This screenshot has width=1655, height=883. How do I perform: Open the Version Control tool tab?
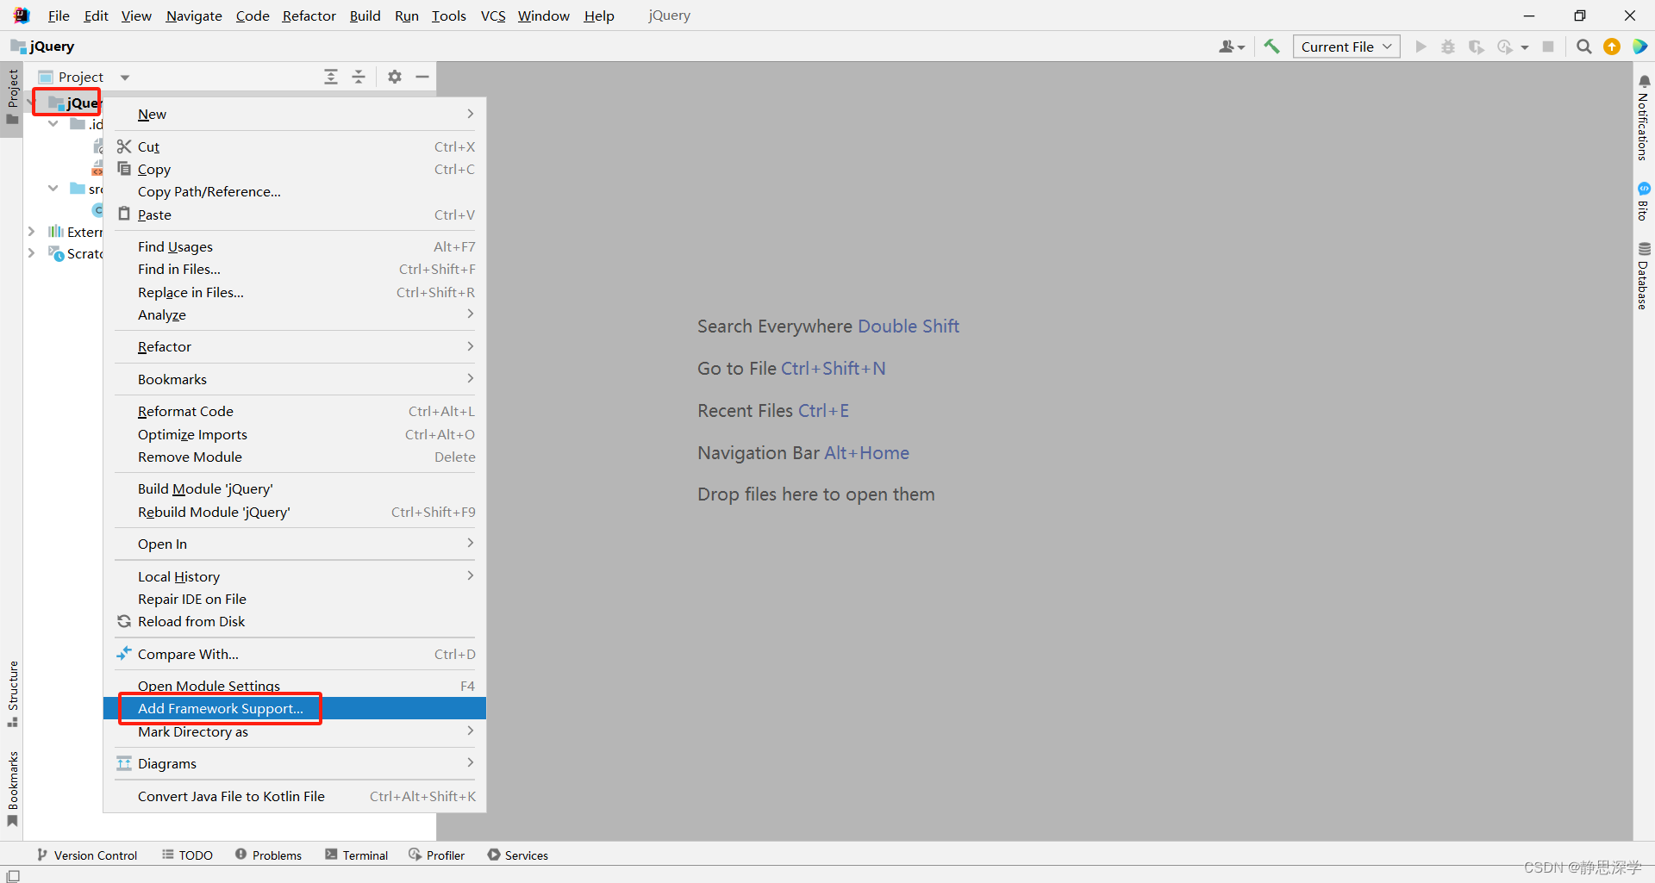click(x=87, y=855)
